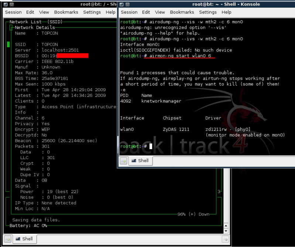Open new tab in right Konsole window

[x=124, y=161]
